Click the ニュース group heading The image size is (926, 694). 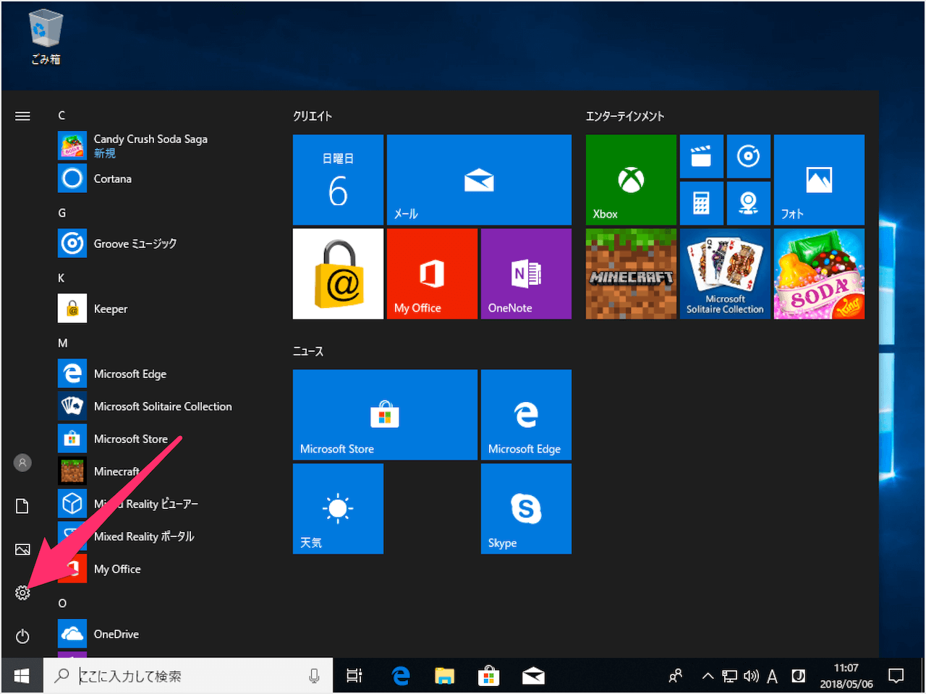[308, 351]
